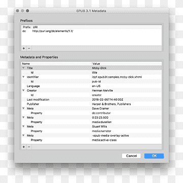Confirm metadata with the OK button

[154, 156]
